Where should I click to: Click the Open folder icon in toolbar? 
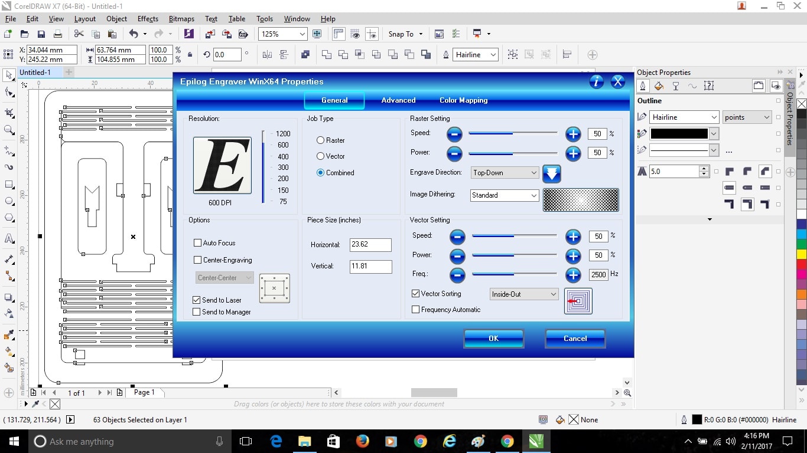coord(25,34)
